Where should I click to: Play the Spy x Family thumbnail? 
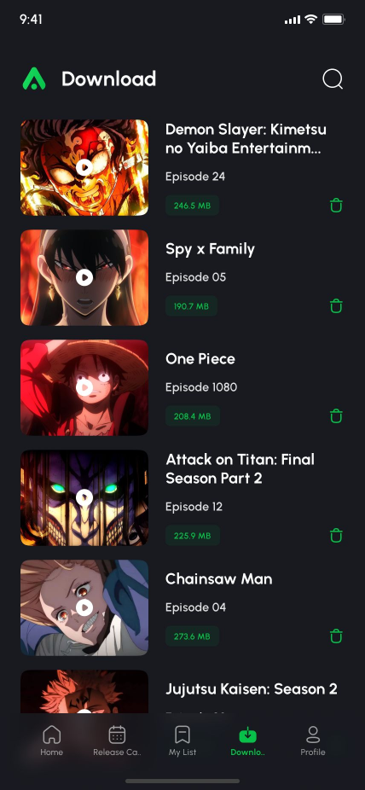(84, 277)
